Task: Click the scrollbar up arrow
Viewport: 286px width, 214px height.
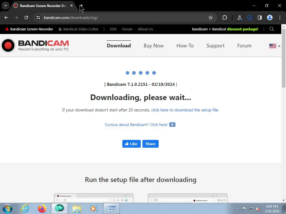Action: [284, 26]
